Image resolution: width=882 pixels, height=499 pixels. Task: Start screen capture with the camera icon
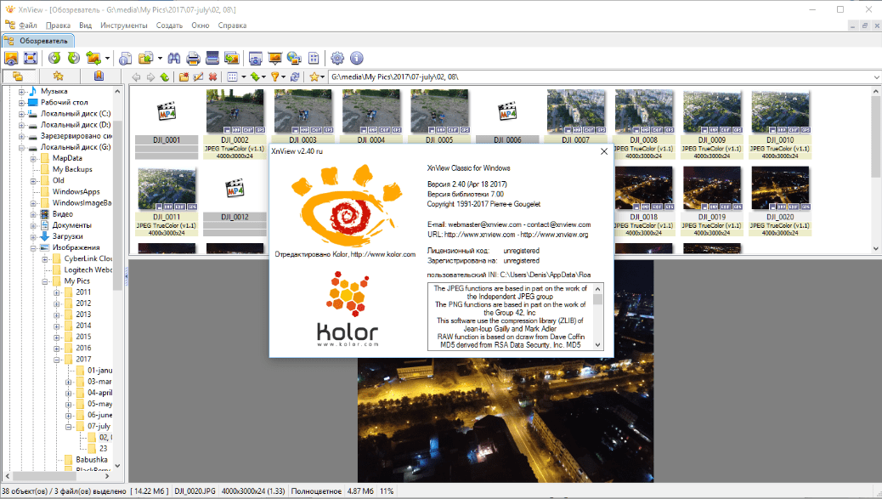[255, 58]
